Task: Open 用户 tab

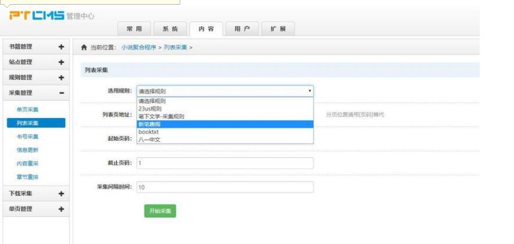Action: [x=242, y=29]
